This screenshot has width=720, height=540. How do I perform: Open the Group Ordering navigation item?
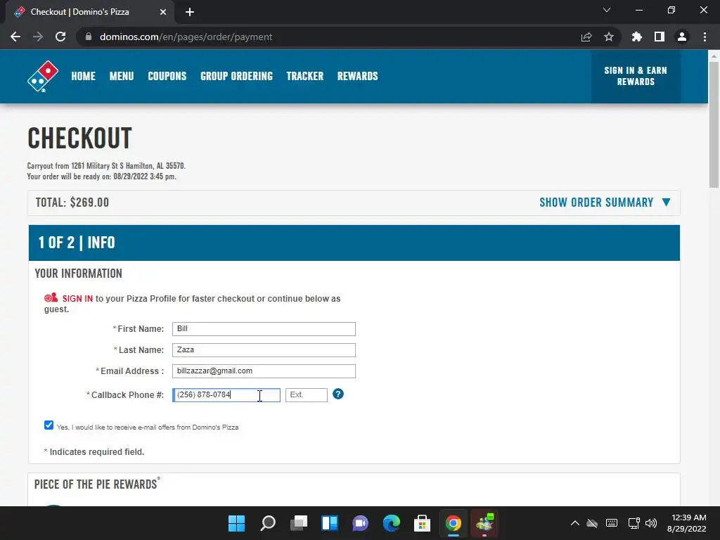click(x=236, y=76)
